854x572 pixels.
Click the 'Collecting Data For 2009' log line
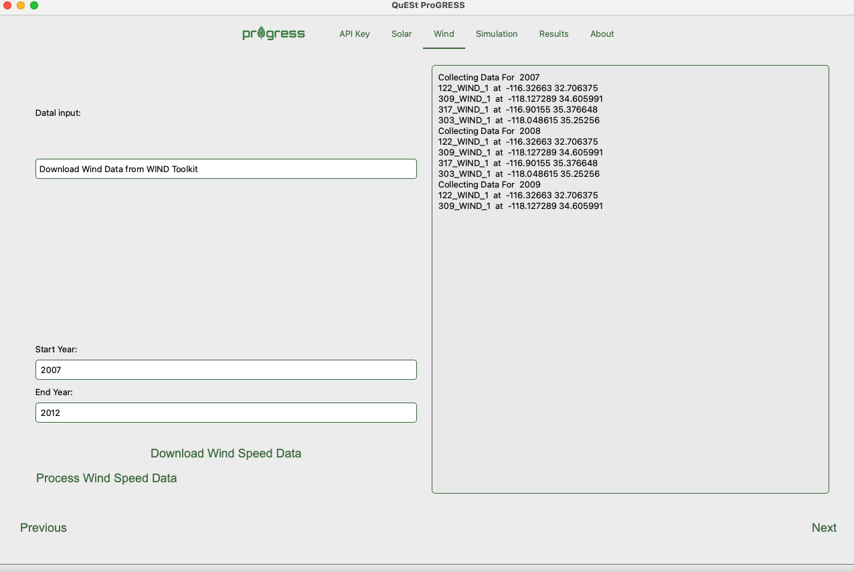click(x=489, y=185)
